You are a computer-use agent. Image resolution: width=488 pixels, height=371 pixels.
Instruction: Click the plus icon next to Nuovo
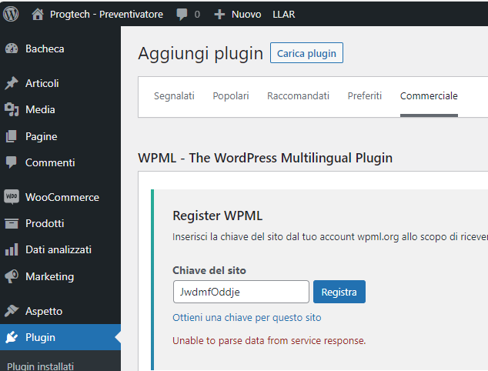click(x=219, y=15)
